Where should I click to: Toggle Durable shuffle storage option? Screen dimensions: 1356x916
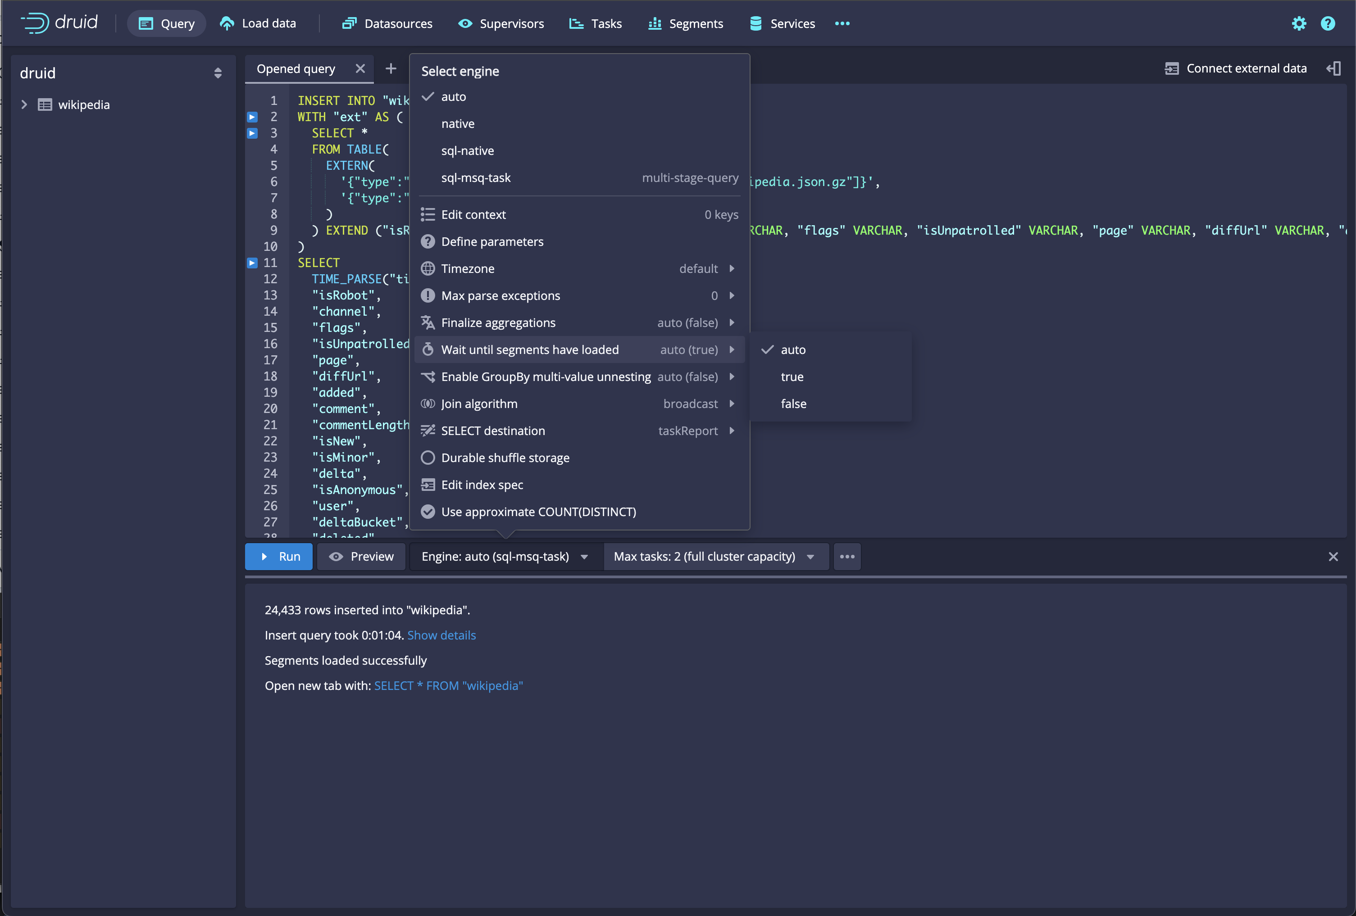[x=505, y=458]
